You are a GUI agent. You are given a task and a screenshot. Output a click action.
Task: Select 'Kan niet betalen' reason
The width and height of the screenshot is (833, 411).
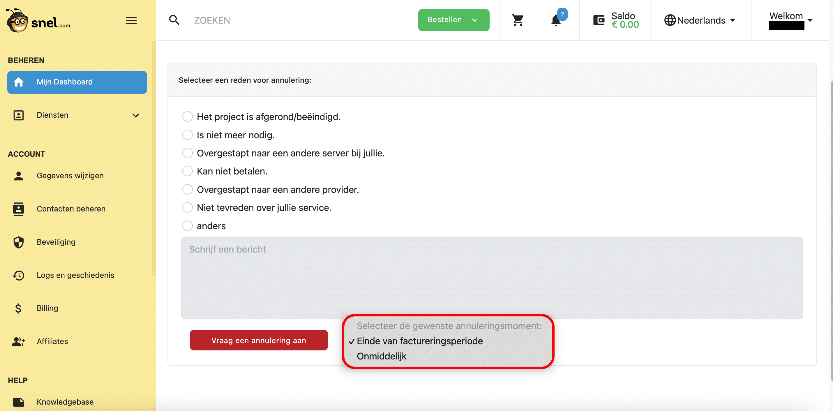pos(188,171)
